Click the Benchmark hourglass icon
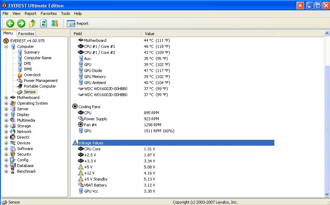The width and height of the screenshot is (330, 205). (13, 171)
